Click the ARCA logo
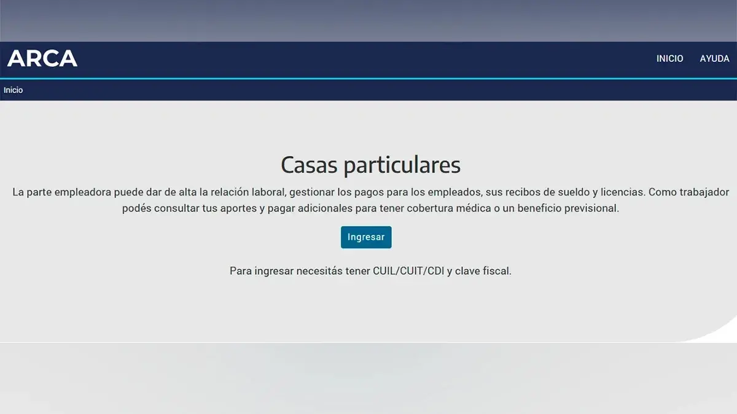This screenshot has width=737, height=414. click(x=42, y=59)
